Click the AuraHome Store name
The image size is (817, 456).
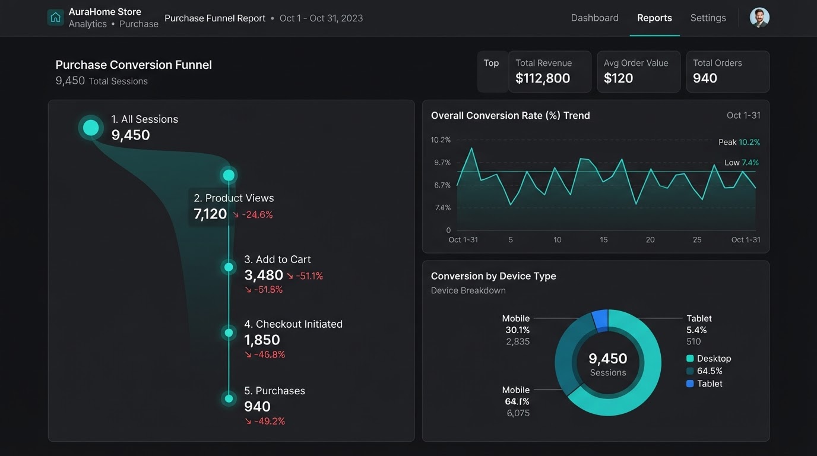point(104,11)
